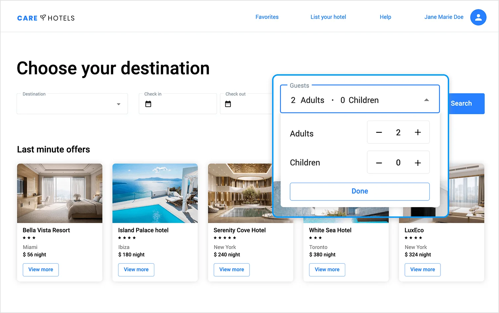The image size is (499, 313).
Task: Open the Check in calendar icon
Action: pos(148,104)
